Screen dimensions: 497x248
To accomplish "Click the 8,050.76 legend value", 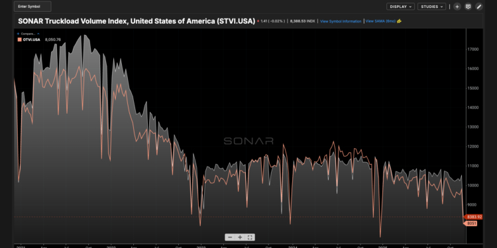I will point(53,40).
